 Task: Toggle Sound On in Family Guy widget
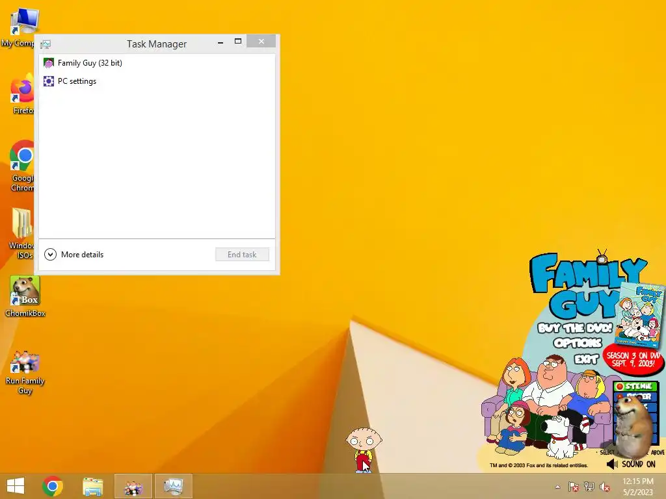pyautogui.click(x=631, y=464)
